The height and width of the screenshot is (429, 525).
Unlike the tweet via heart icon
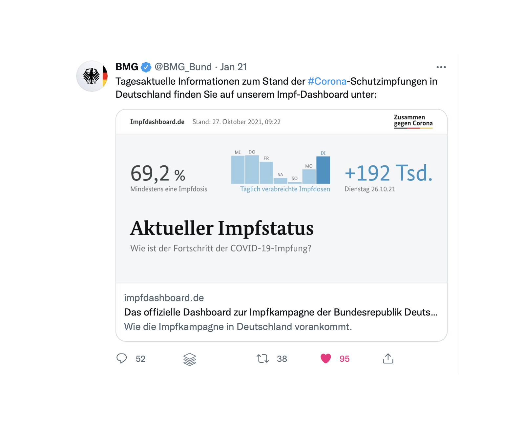tap(326, 358)
